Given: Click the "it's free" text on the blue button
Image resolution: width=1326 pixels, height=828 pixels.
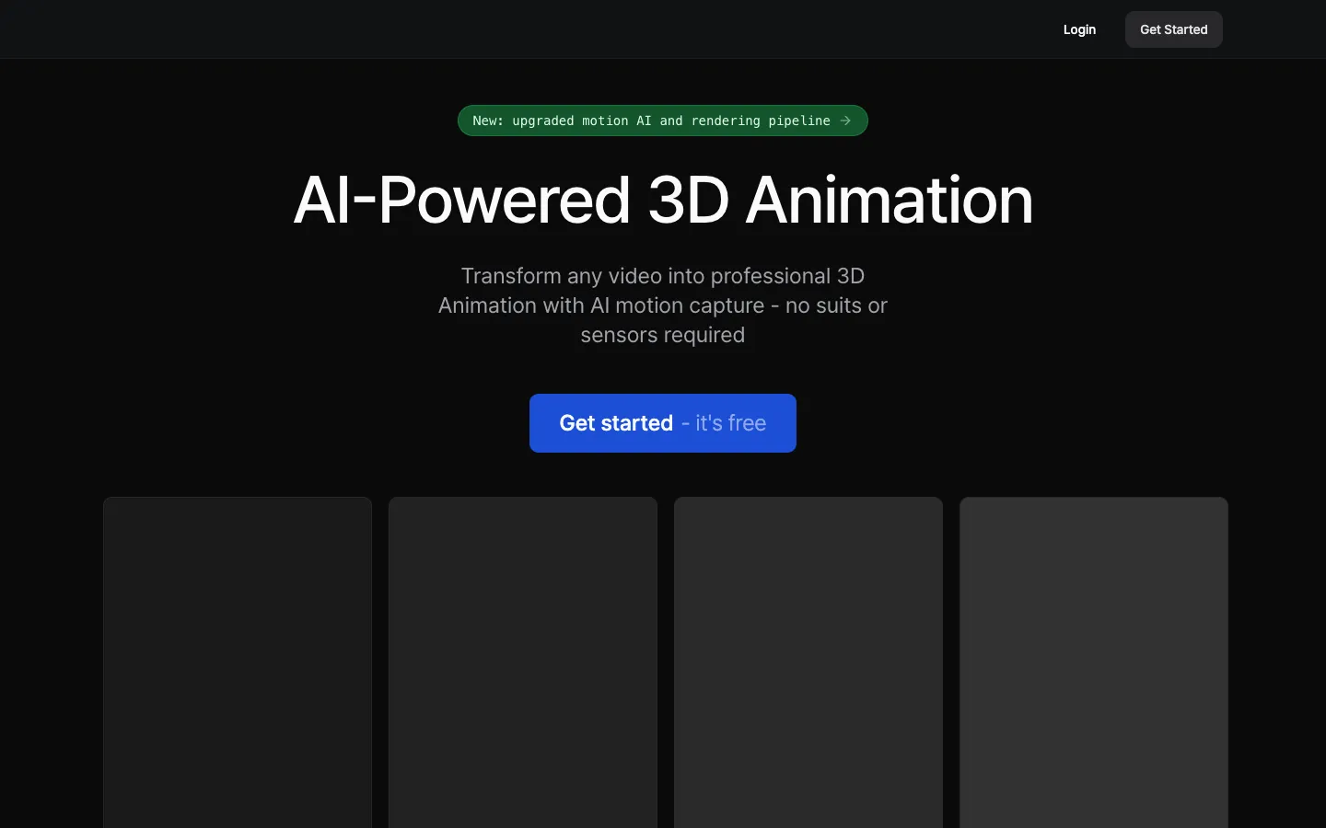Looking at the screenshot, I should (x=731, y=423).
